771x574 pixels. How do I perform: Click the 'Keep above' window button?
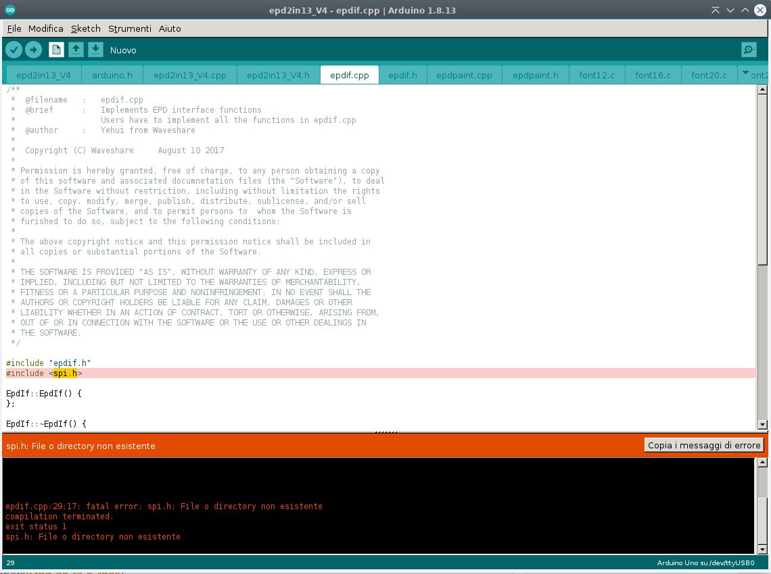point(716,10)
